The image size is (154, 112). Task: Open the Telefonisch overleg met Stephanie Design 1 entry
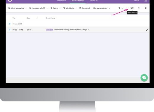tap(71, 30)
